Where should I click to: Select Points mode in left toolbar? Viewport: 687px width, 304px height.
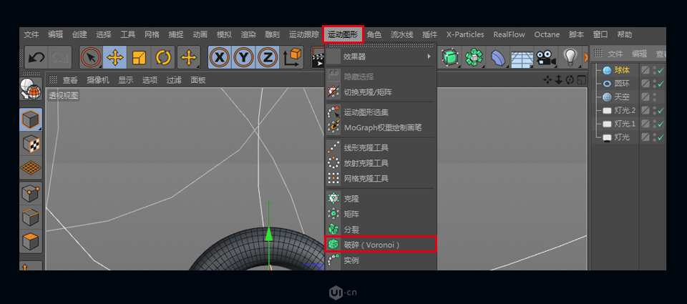point(31,193)
